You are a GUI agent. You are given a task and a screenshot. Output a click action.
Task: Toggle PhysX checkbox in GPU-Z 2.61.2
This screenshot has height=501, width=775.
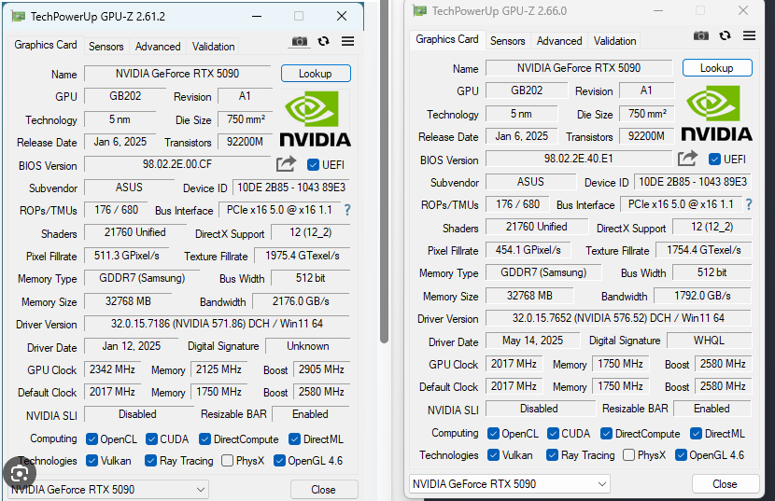click(227, 461)
